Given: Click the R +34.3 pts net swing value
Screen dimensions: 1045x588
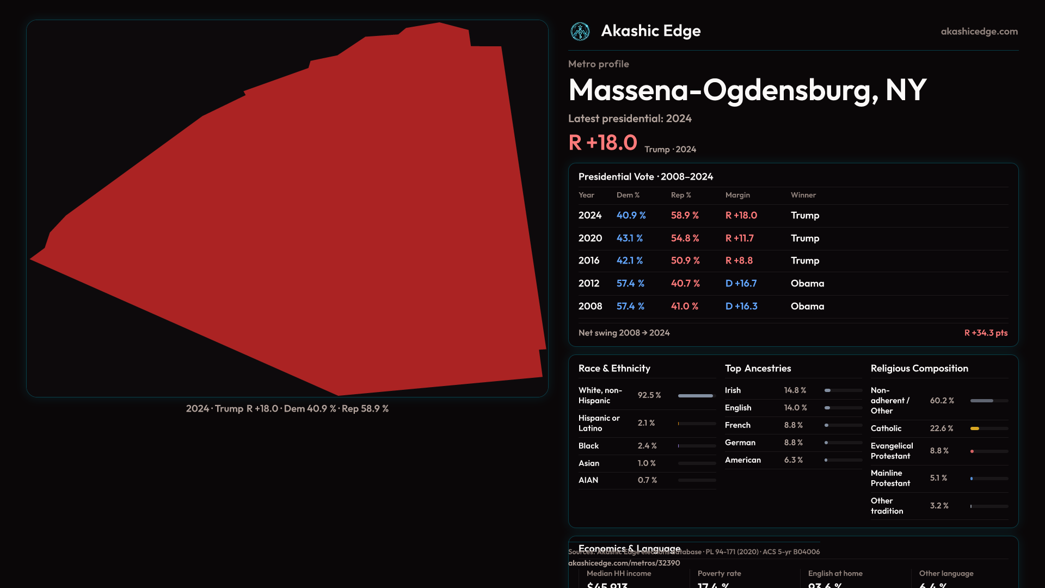Looking at the screenshot, I should point(986,333).
